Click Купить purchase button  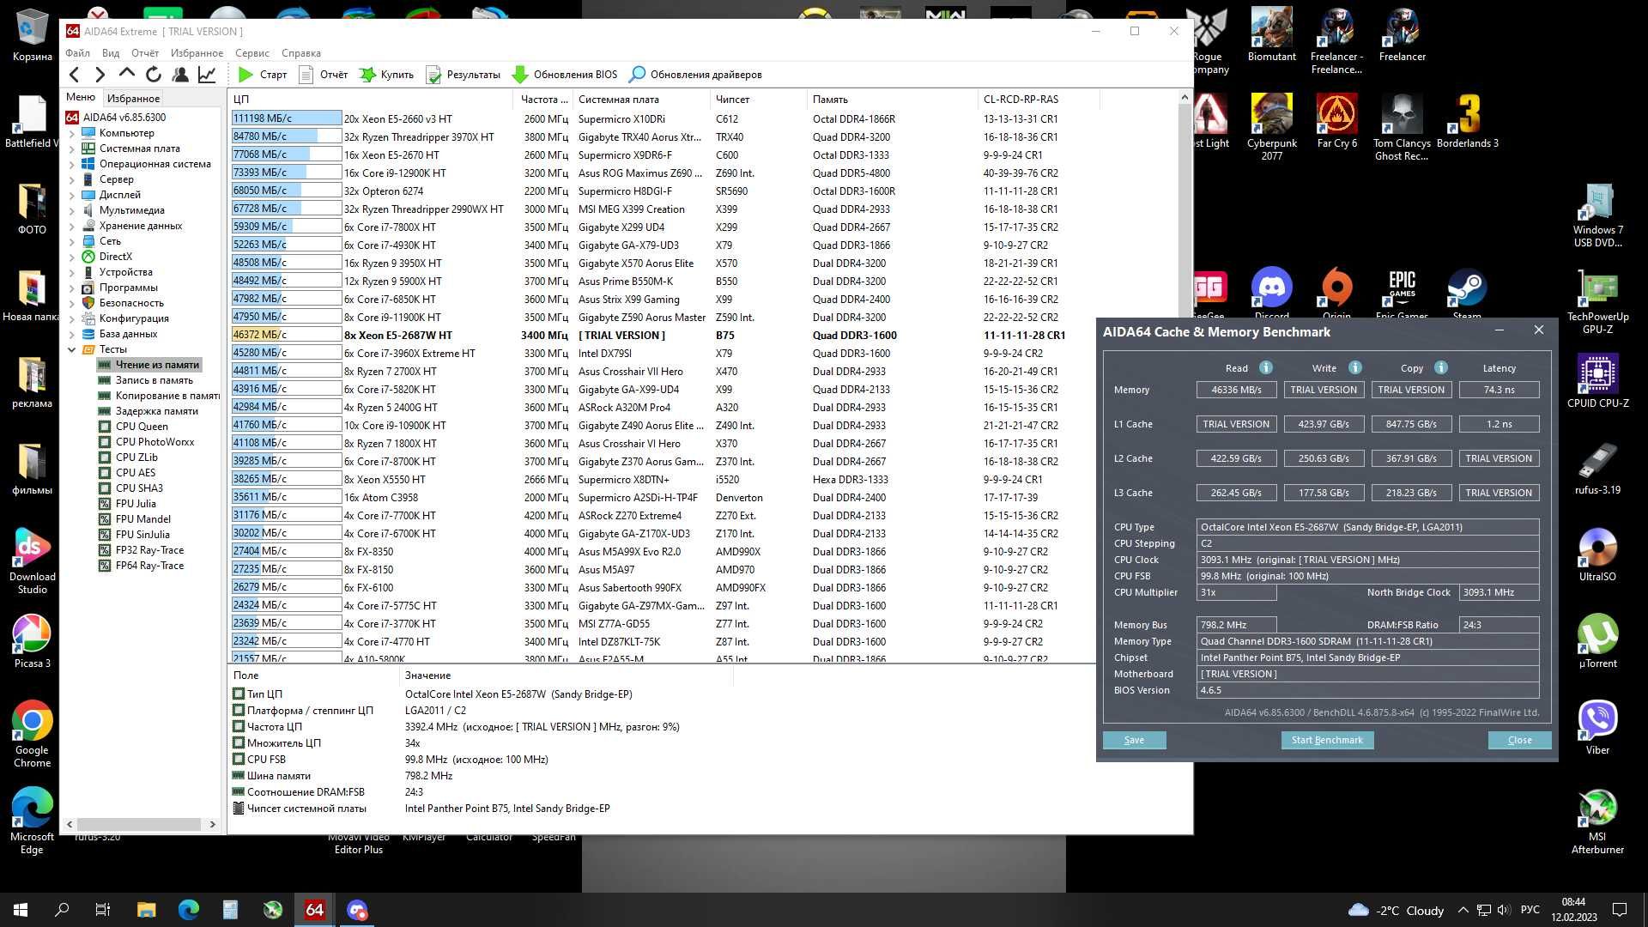[386, 75]
